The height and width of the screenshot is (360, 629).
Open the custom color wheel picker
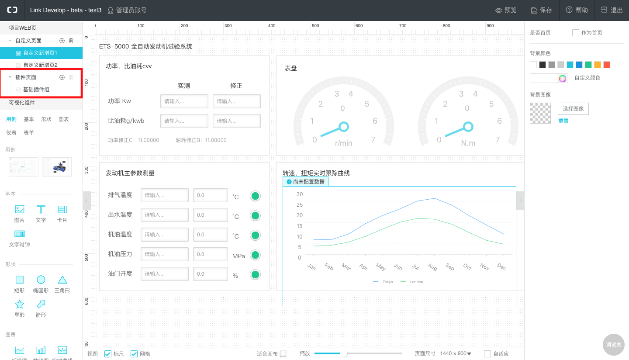point(563,78)
